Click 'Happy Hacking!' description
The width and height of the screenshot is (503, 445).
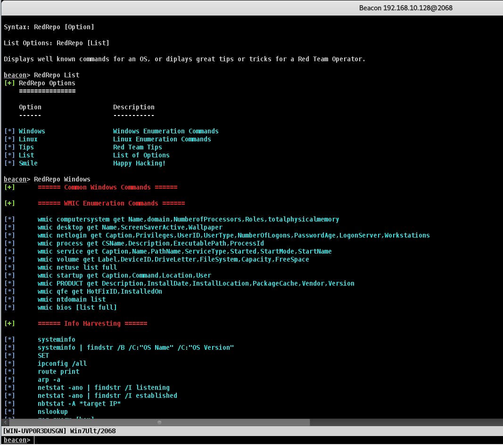click(x=139, y=163)
